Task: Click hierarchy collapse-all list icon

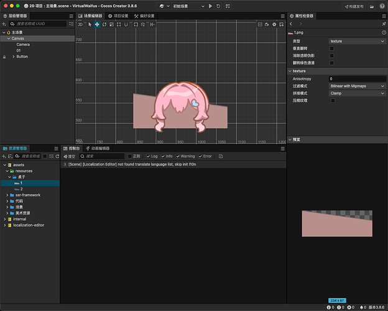Action: point(72,24)
